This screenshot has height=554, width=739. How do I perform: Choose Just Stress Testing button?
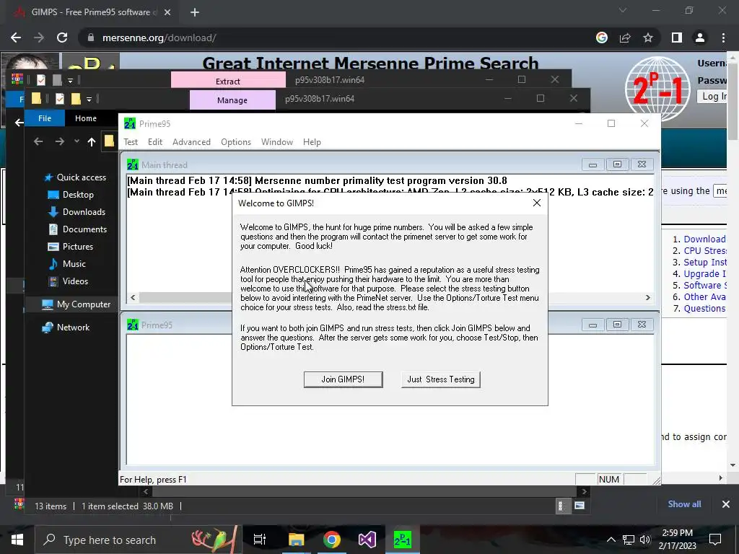tap(441, 379)
